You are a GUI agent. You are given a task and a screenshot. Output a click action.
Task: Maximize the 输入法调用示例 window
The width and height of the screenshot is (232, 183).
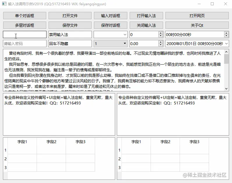coord(212,4)
